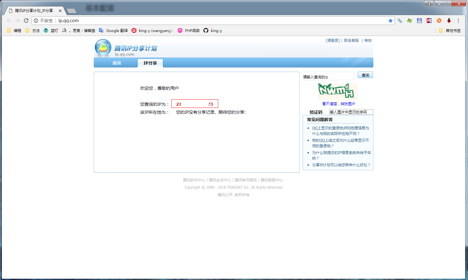Click the Tencent penguin logo
The height and width of the screenshot is (280, 468).
pos(103,48)
